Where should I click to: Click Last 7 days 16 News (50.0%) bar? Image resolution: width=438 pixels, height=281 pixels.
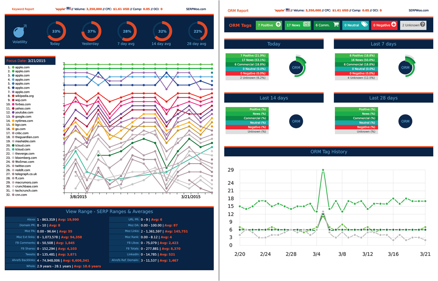356,60
